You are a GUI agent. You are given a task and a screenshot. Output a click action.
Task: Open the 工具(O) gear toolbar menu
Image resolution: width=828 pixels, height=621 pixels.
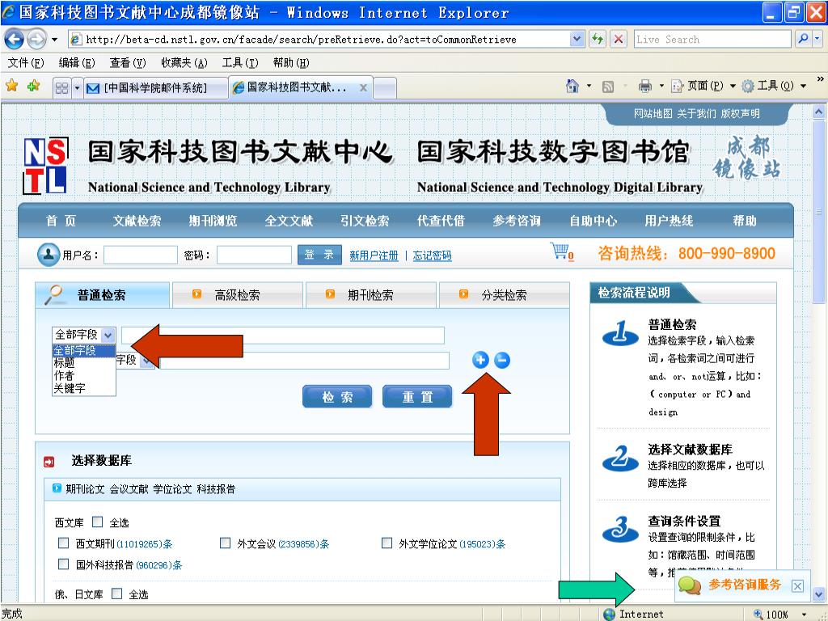774,86
